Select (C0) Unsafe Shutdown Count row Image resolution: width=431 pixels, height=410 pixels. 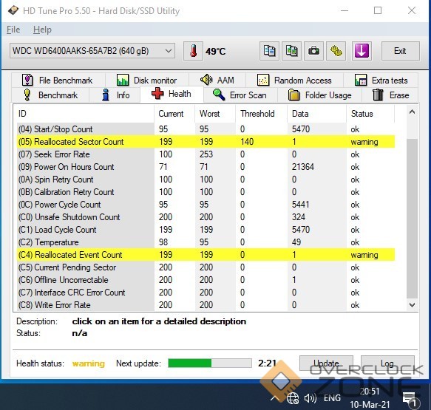click(206, 217)
